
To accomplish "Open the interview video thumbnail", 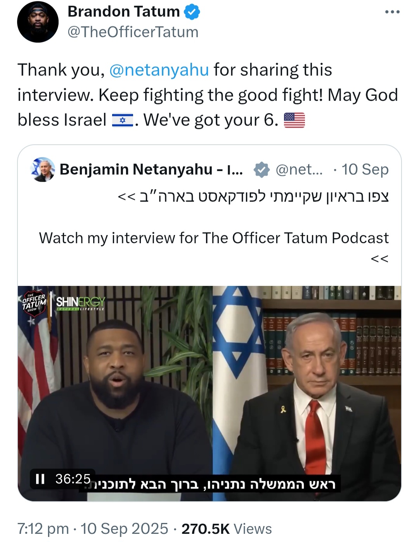I will point(209,393).
